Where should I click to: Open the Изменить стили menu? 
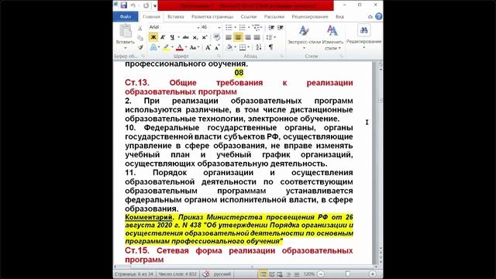point(332,37)
